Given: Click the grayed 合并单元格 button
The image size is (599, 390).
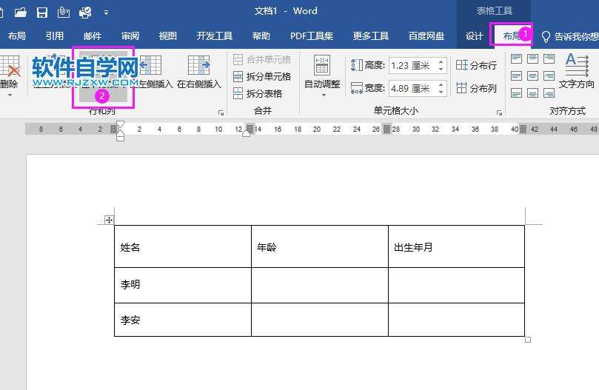Looking at the screenshot, I should 262,60.
